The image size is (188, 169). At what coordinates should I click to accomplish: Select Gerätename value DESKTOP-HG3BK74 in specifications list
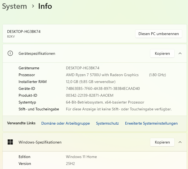pos(82,68)
